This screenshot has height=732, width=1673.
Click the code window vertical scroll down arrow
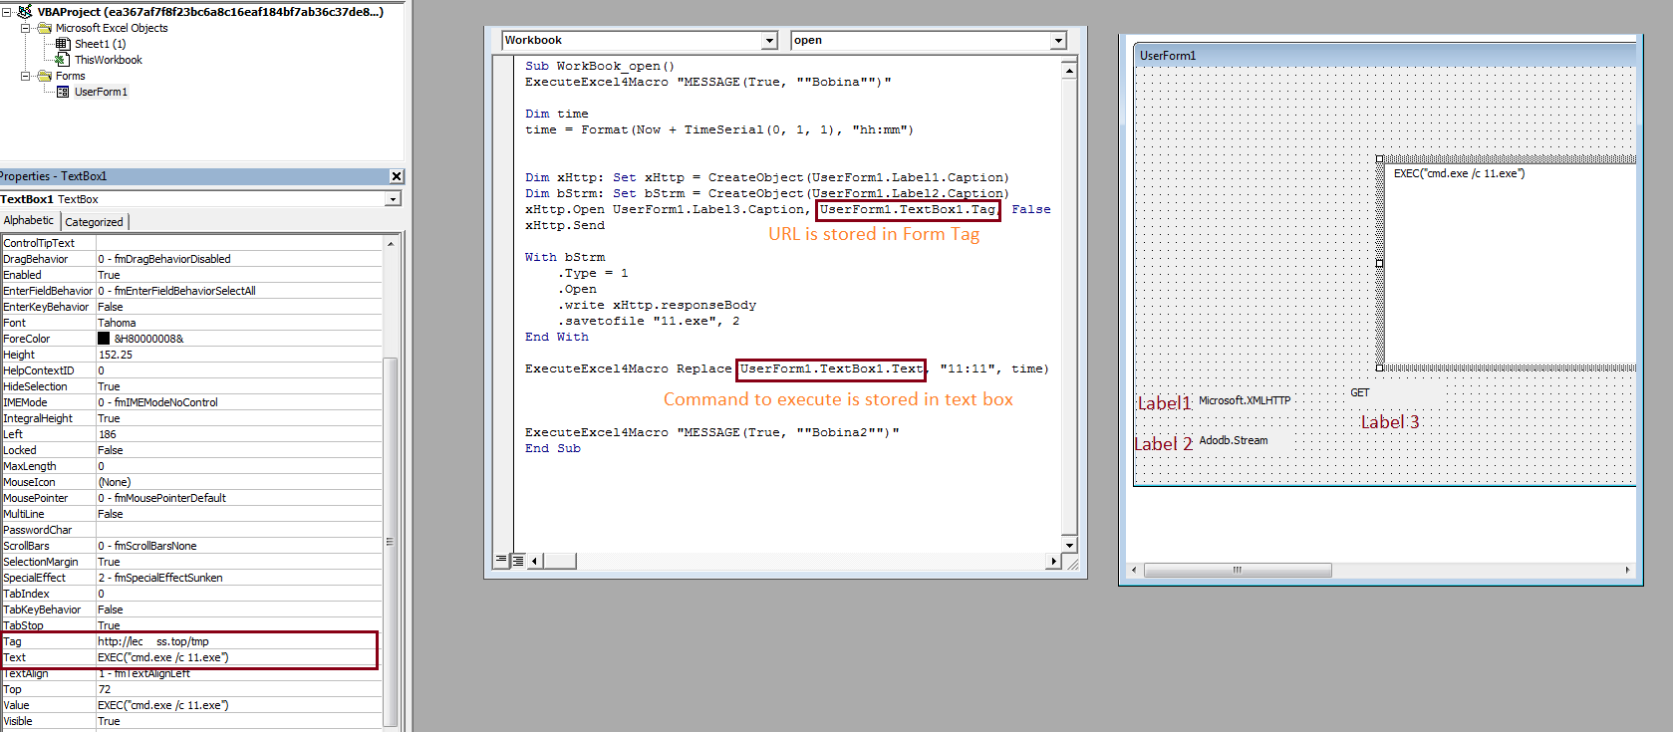(x=1069, y=545)
